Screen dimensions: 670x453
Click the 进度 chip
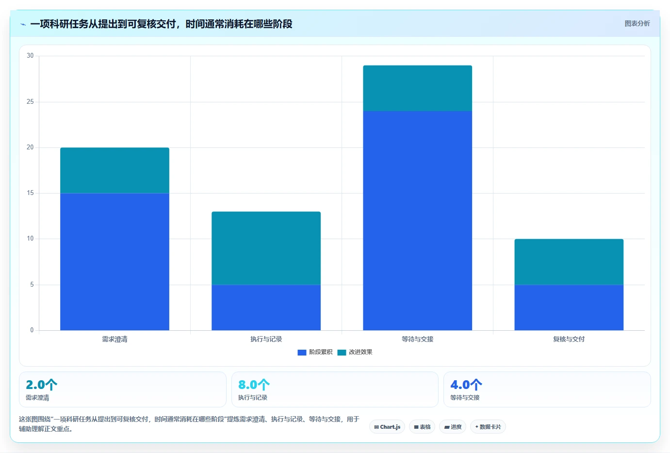click(x=453, y=427)
